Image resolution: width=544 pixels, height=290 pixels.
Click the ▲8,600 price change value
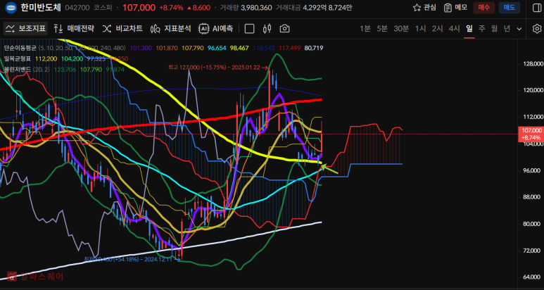click(x=198, y=8)
